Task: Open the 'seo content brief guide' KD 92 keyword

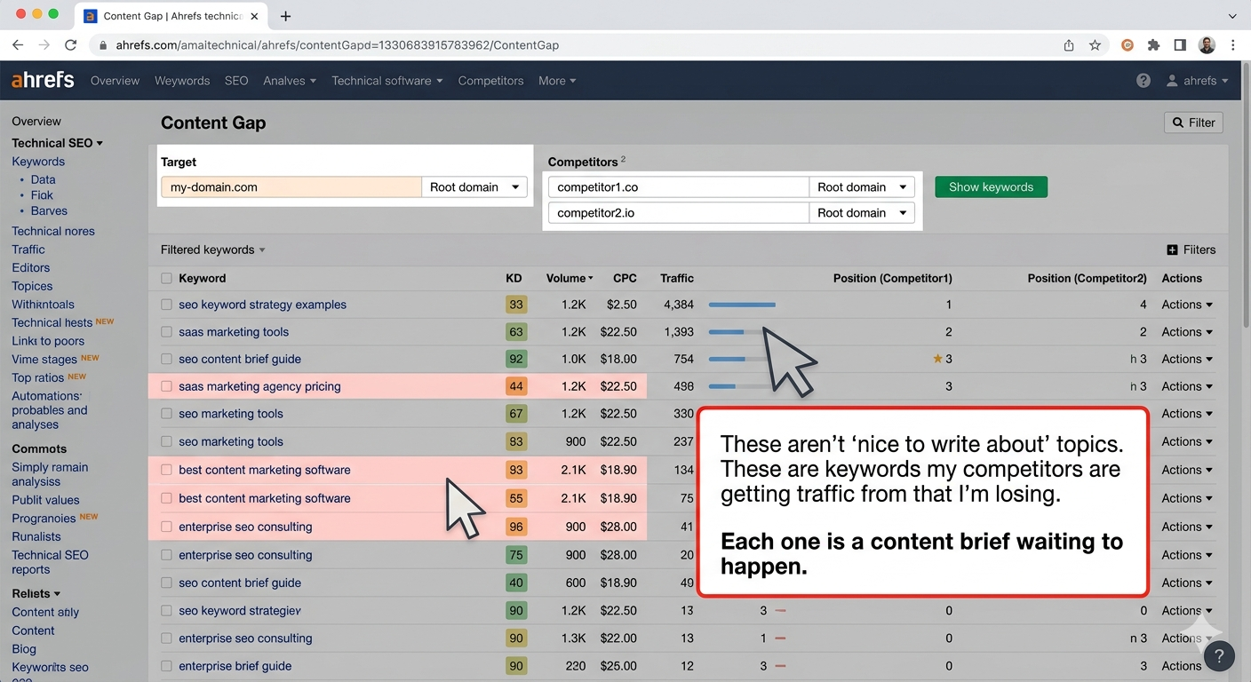Action: (x=240, y=359)
